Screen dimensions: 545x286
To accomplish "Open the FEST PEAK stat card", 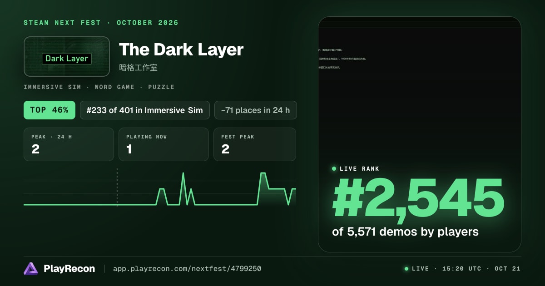I will [x=255, y=144].
